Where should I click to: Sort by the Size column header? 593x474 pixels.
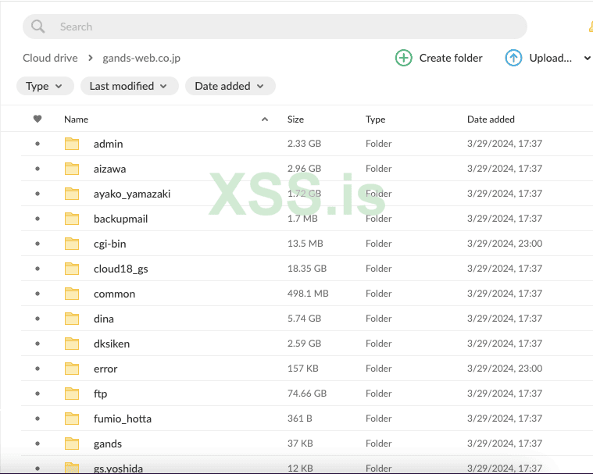[295, 119]
